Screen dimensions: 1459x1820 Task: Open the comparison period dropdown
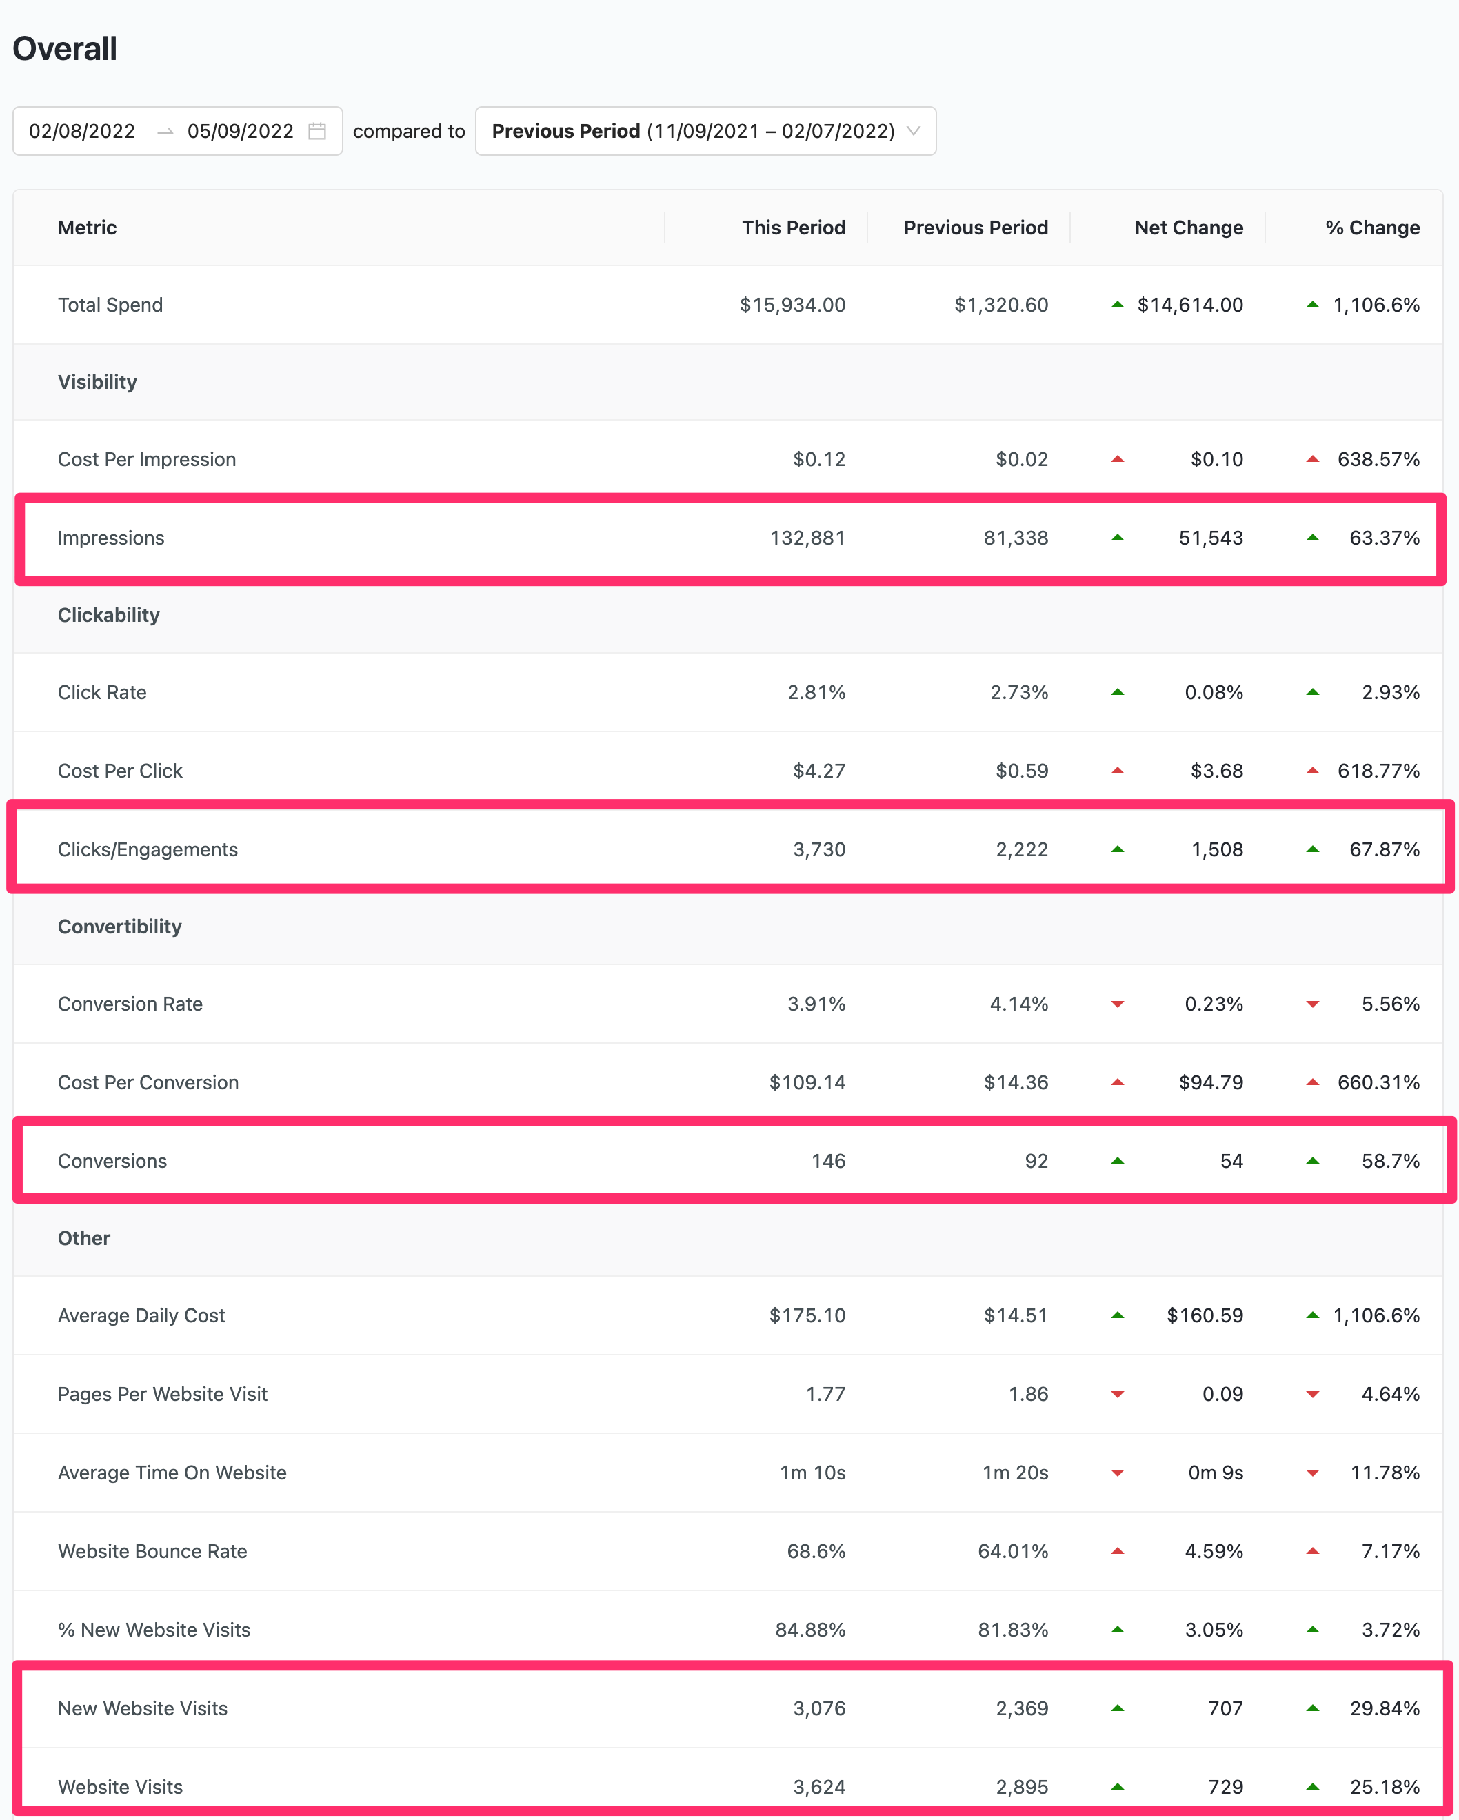tap(706, 131)
